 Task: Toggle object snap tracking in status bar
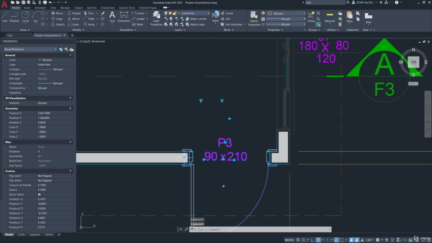(336, 240)
